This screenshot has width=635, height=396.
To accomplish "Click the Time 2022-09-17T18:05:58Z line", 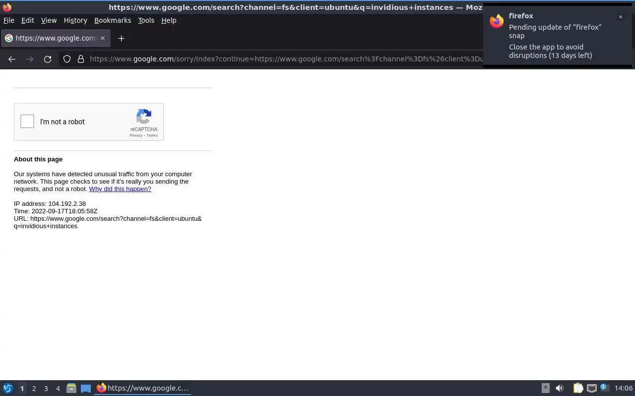I will click(x=56, y=211).
